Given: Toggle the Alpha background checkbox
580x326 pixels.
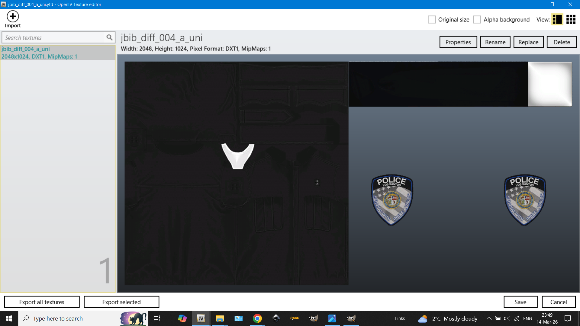Looking at the screenshot, I should (477, 20).
